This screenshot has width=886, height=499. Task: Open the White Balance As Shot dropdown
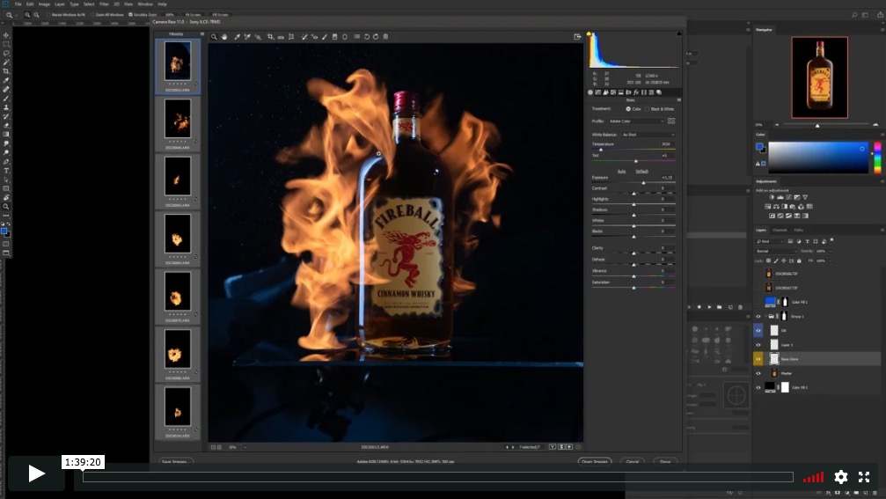click(648, 135)
